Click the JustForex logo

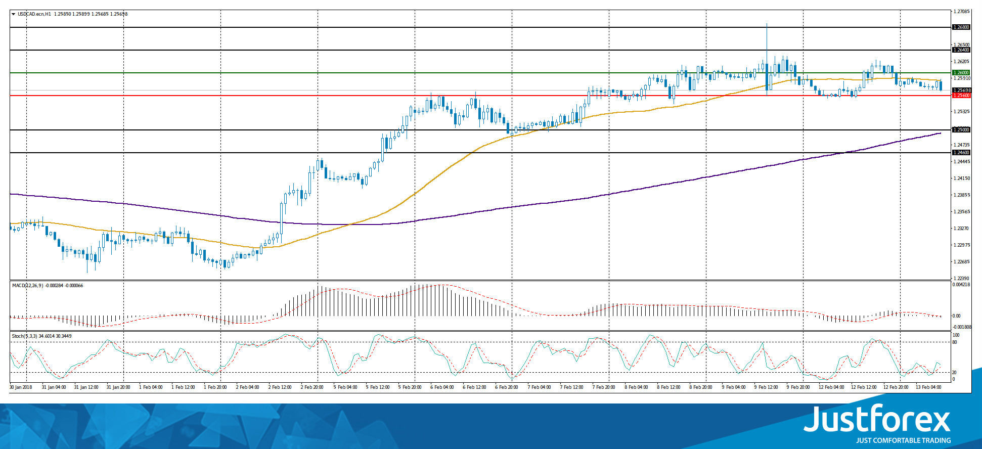pyautogui.click(x=877, y=419)
